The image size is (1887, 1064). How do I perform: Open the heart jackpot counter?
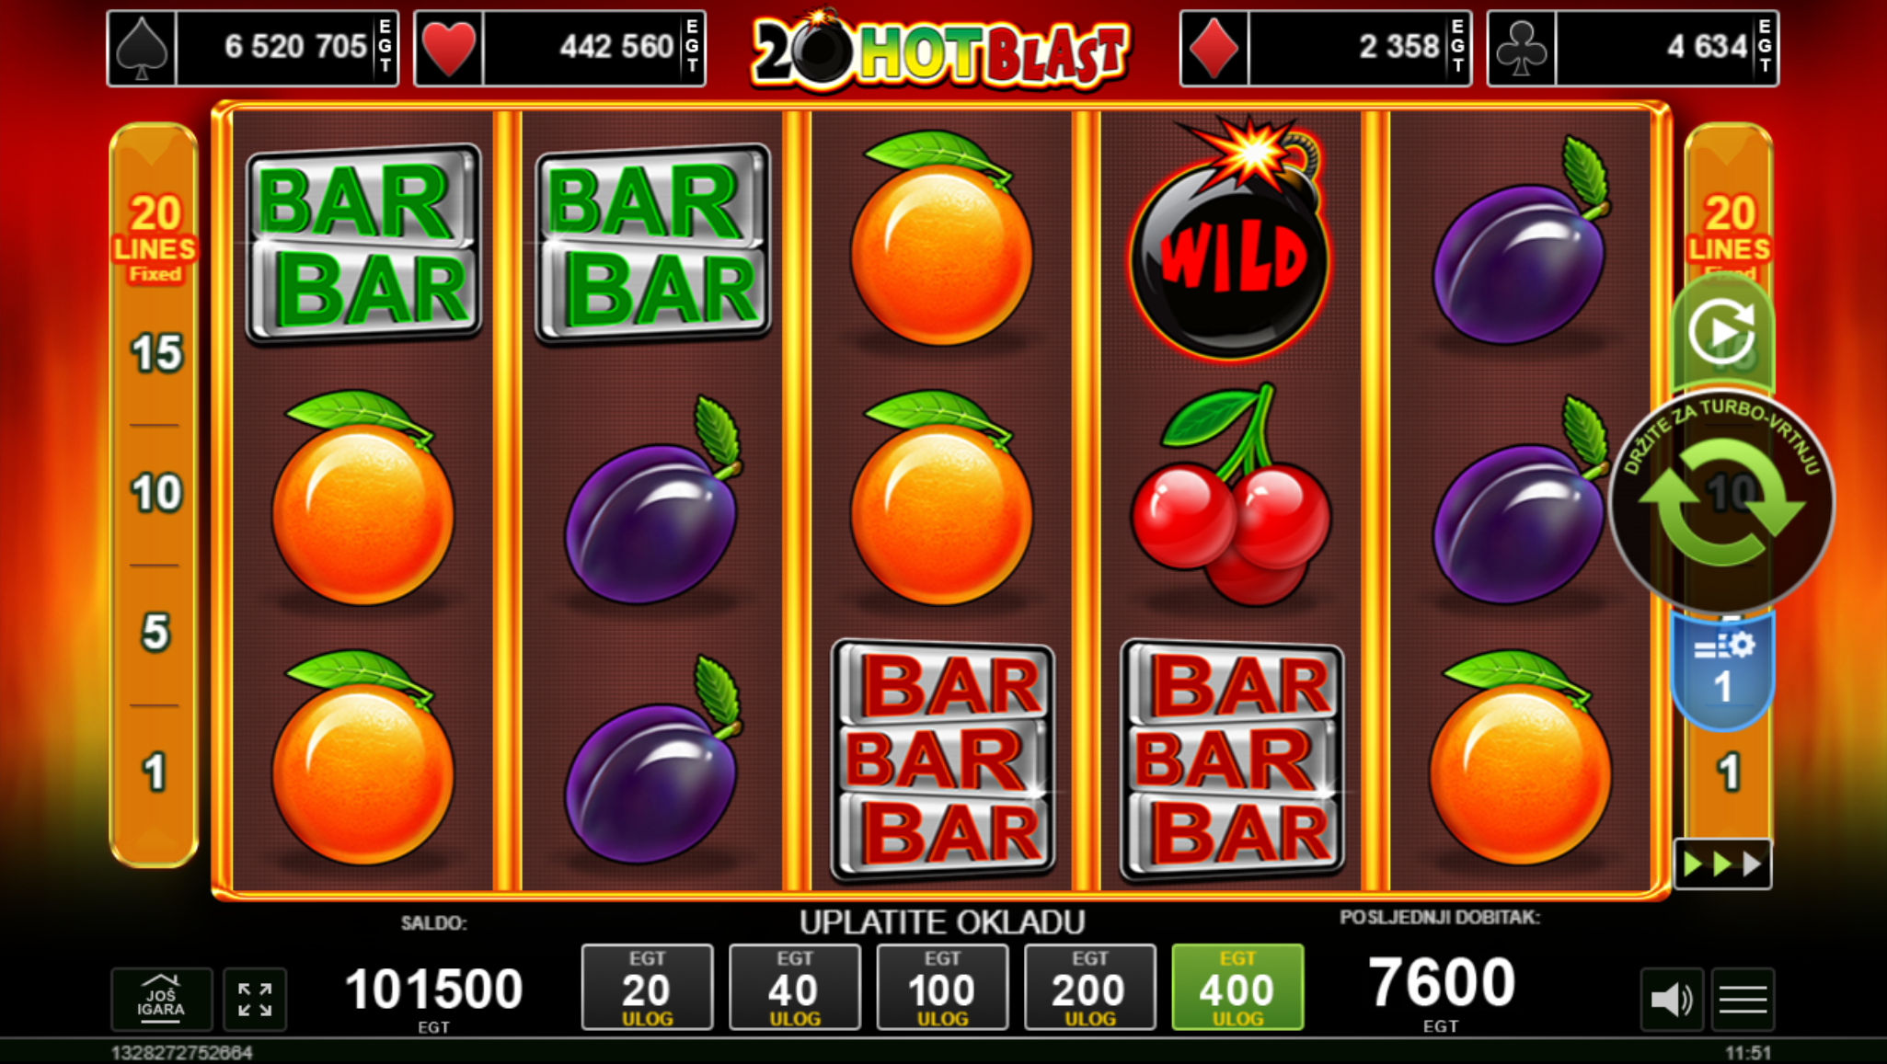click(x=559, y=48)
